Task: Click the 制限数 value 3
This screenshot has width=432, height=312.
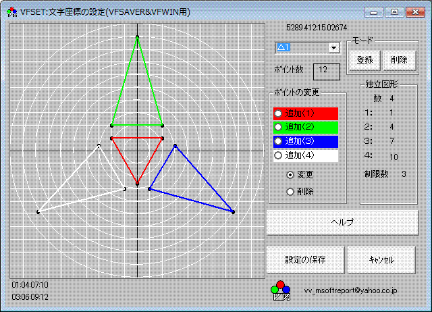Action: (404, 174)
